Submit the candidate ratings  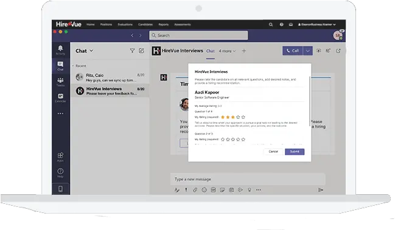(295, 152)
